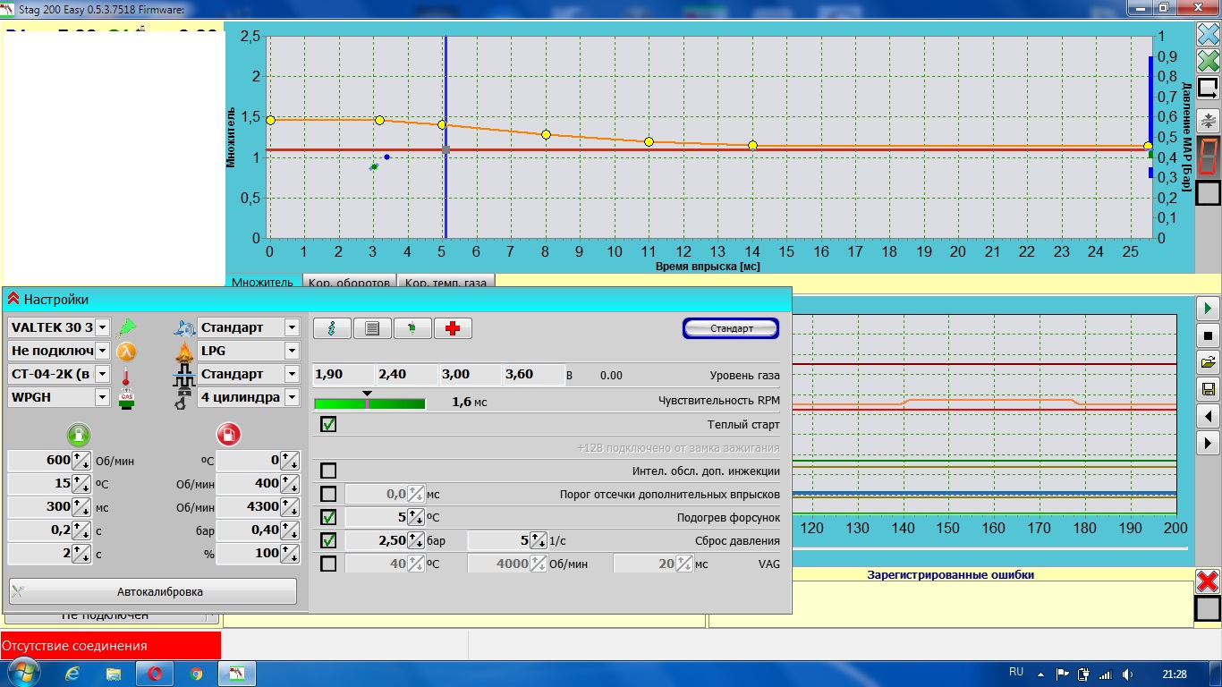Enable Интел. обсл. доп. инжекции checkbox
Image resolution: width=1222 pixels, height=687 pixels.
coord(328,471)
